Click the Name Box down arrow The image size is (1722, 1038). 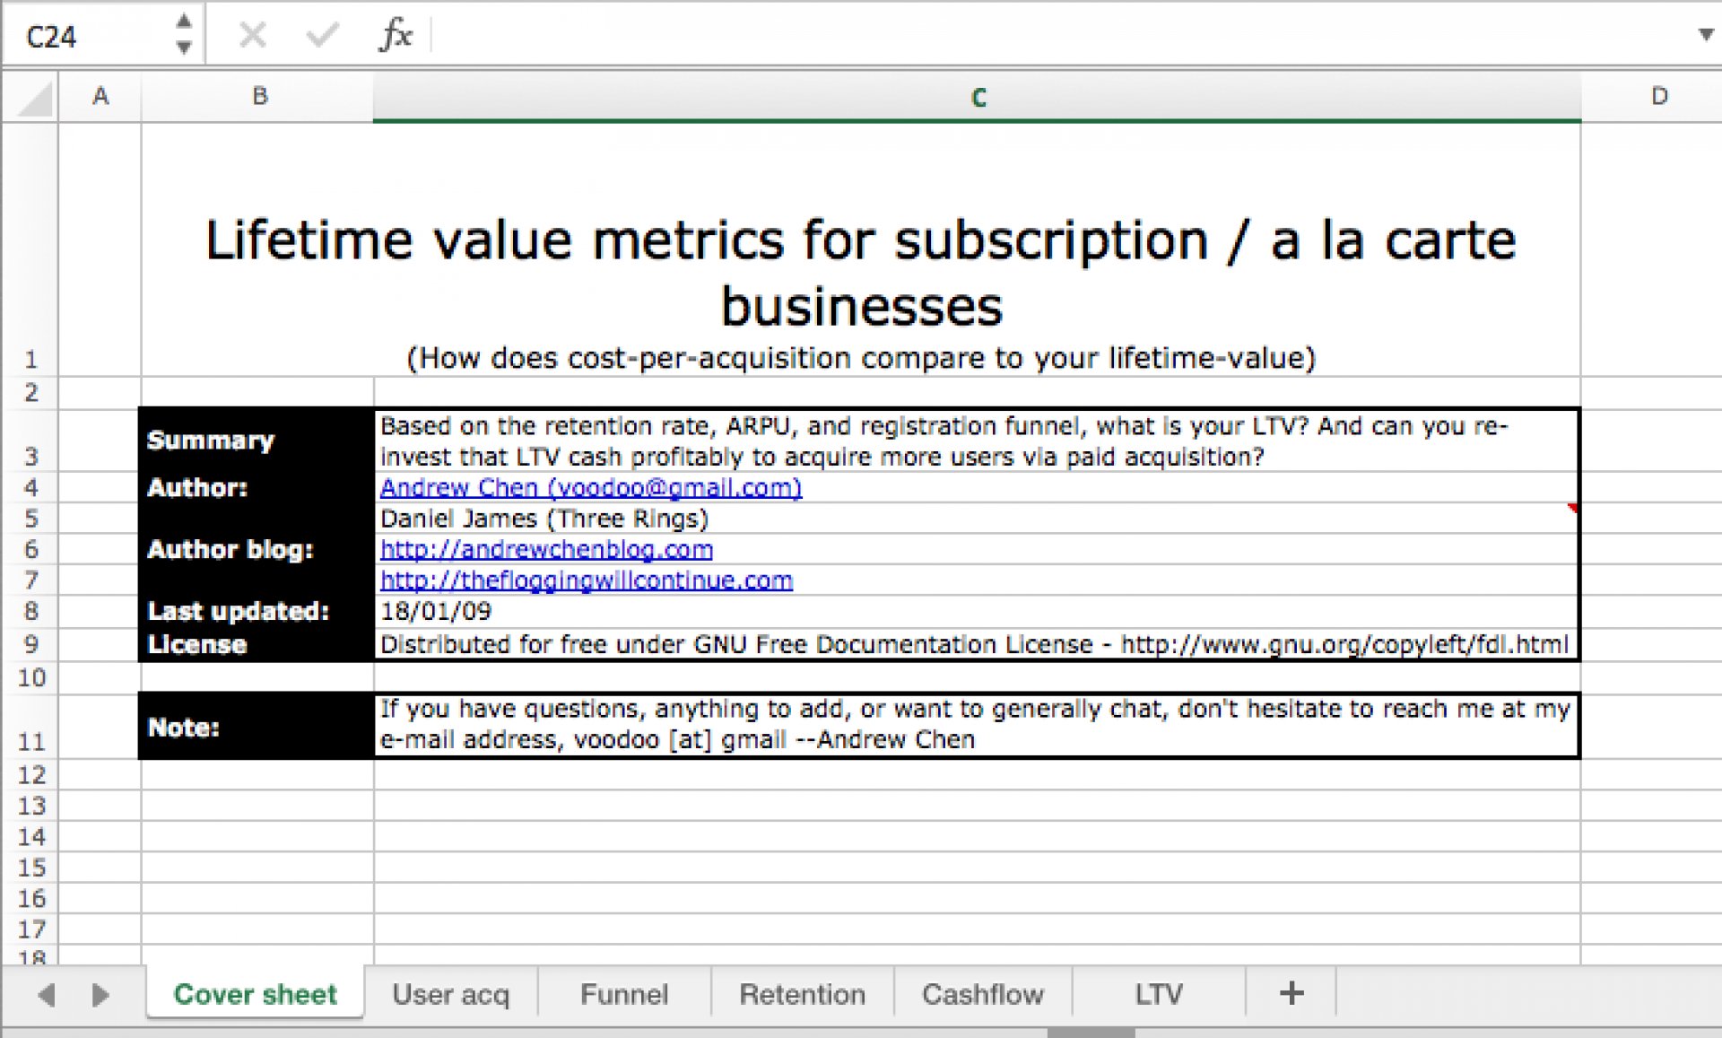[x=184, y=47]
